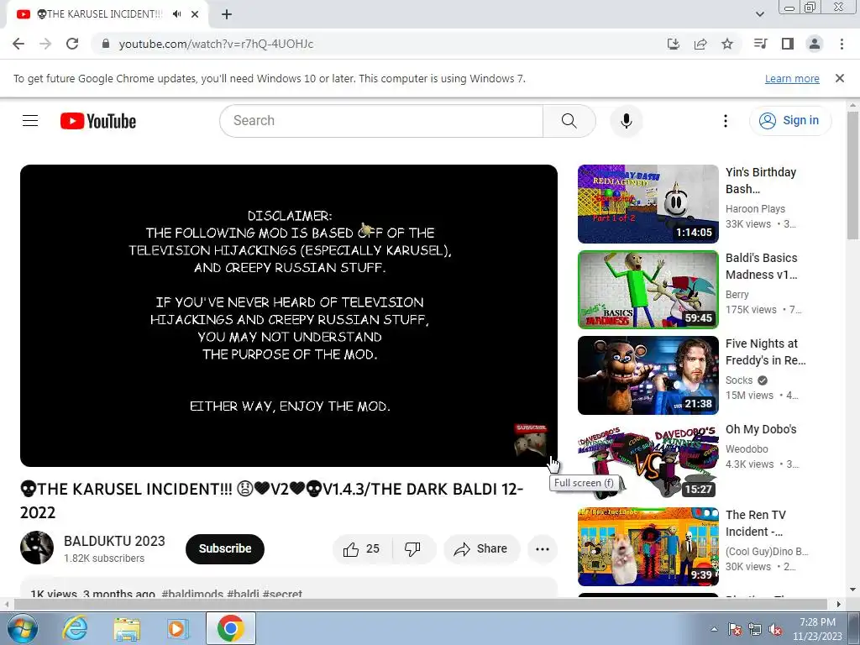
Task: Open the media control icon in Chrome toolbar
Action: point(761,44)
